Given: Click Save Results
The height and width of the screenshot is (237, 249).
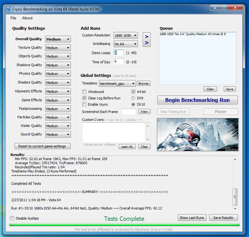Looking at the screenshot, I should 223,218.
